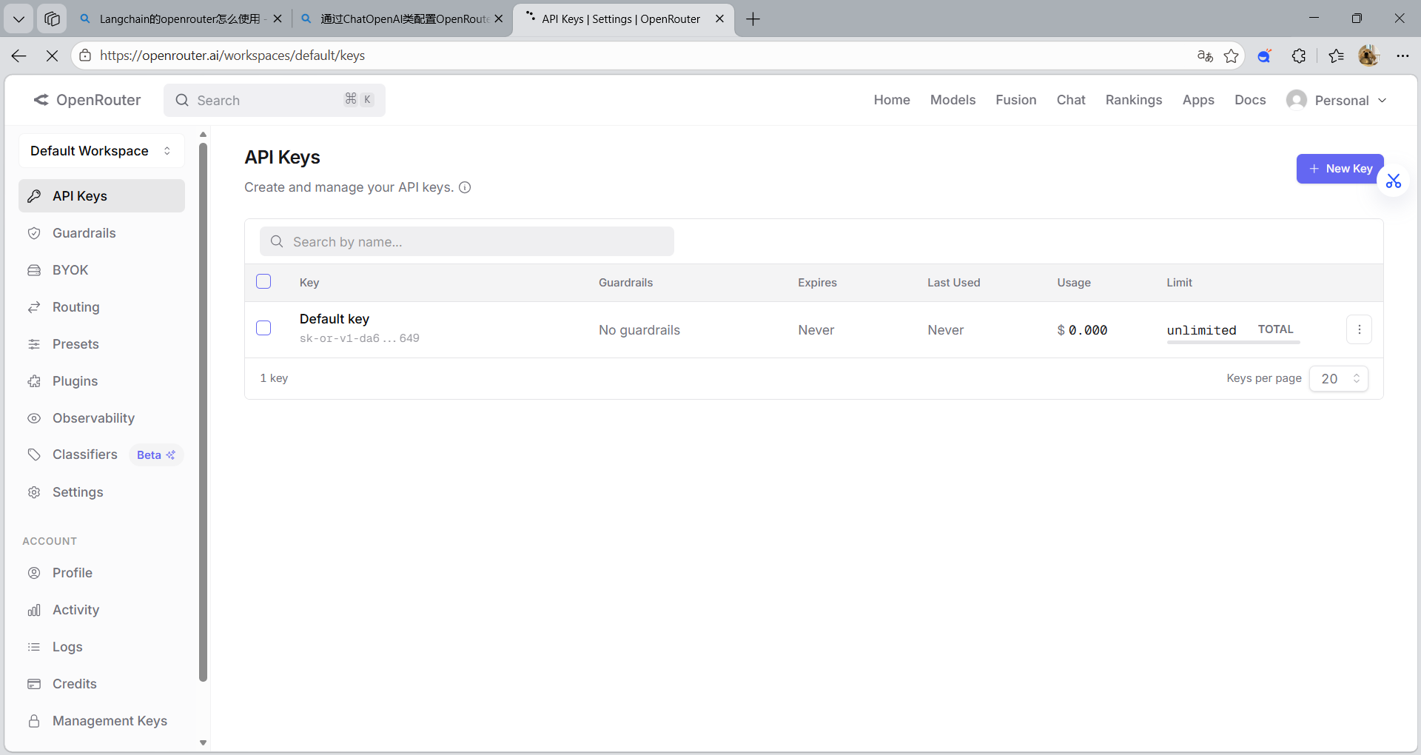Image resolution: width=1421 pixels, height=755 pixels.
Task: Click the Classifiers Beta badge
Action: [x=156, y=455]
